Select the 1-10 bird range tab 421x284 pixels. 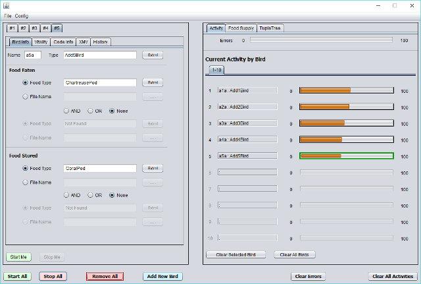click(x=216, y=70)
